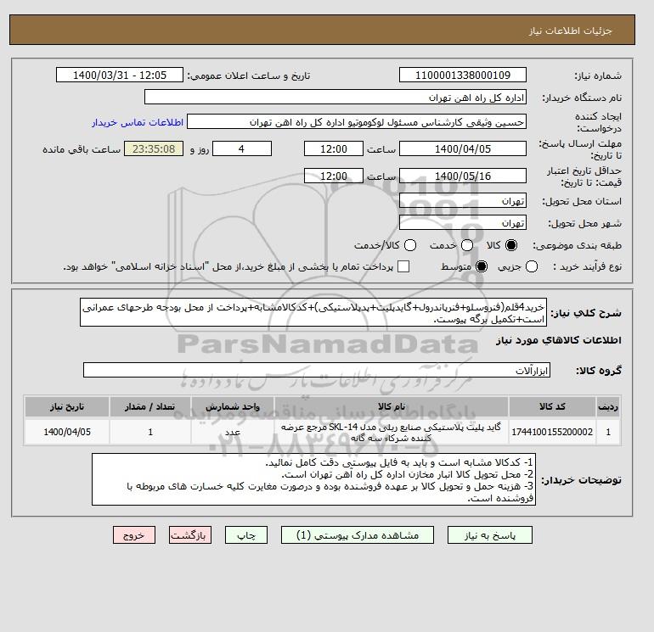Click the announcement date field 1400/03/31 - 12:05
Screen dimensions: 654x632
120,75
